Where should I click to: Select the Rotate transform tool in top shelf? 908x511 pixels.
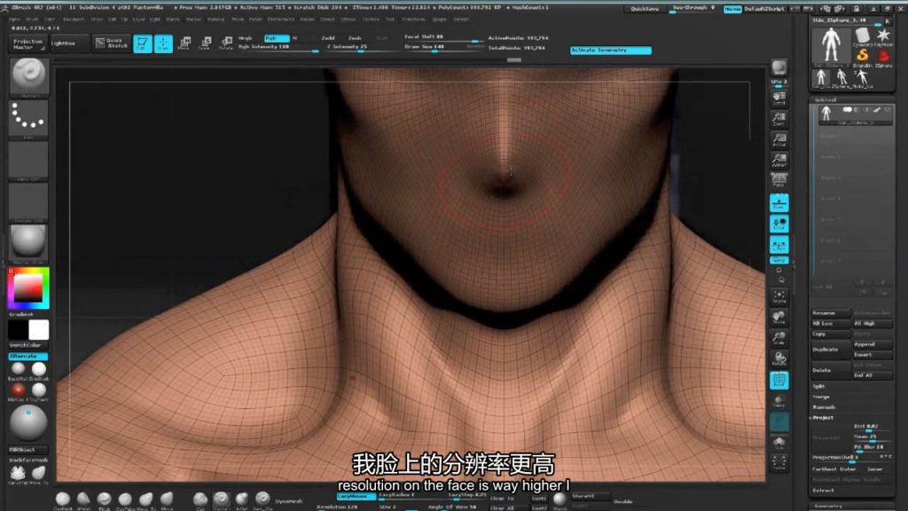(226, 43)
